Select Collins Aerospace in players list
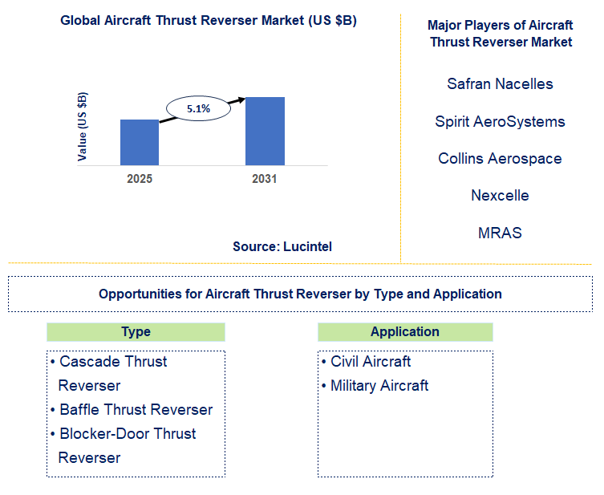This screenshot has width=604, height=495. click(x=500, y=159)
